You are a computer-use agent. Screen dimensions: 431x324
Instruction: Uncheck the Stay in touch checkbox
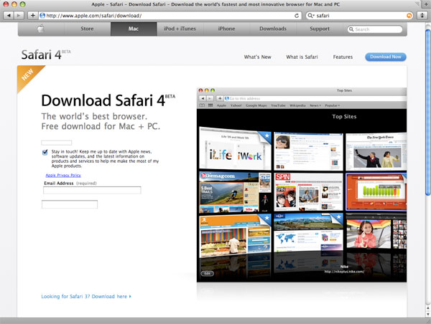[x=45, y=152]
